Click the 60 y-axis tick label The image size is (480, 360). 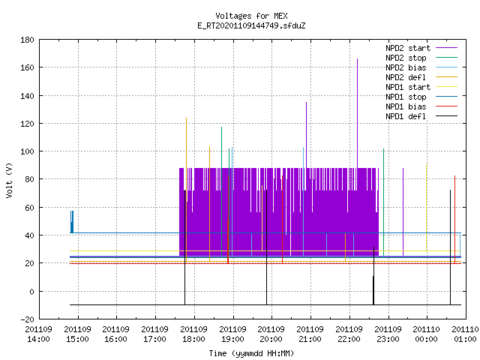click(29, 208)
